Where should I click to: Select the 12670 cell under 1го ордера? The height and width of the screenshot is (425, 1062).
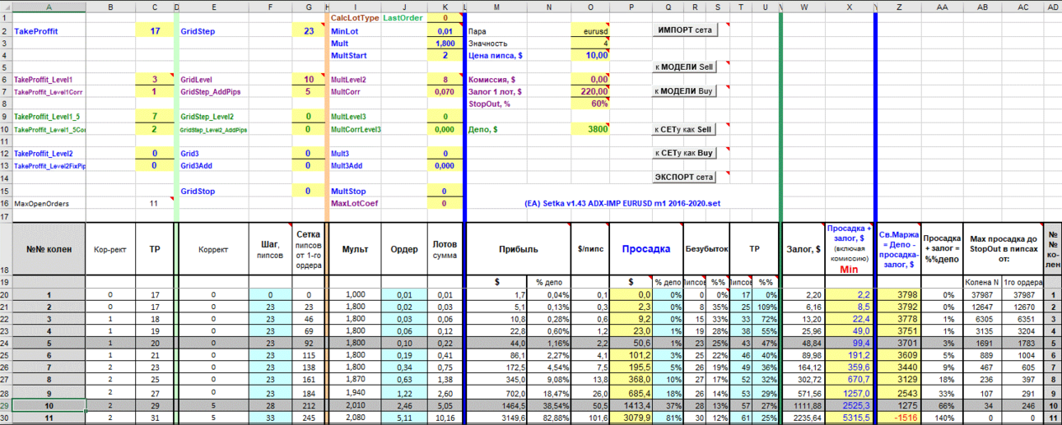pos(1022,306)
